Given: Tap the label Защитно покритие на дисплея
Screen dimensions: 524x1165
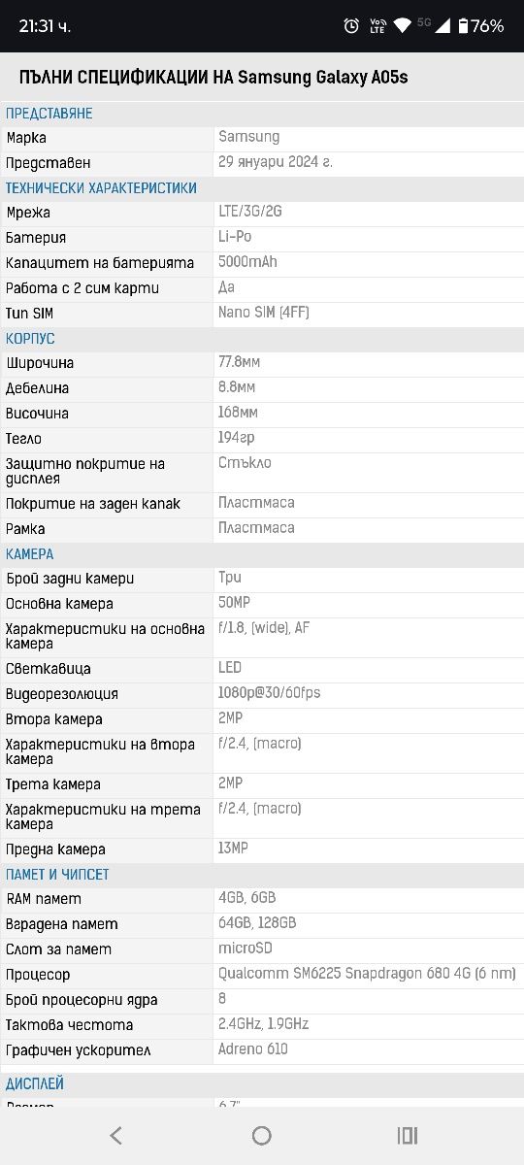Looking at the screenshot, I should [85, 471].
